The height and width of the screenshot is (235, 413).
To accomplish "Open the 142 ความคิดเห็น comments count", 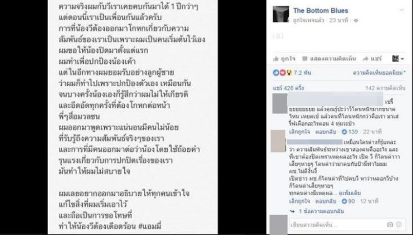I will click(x=385, y=88).
